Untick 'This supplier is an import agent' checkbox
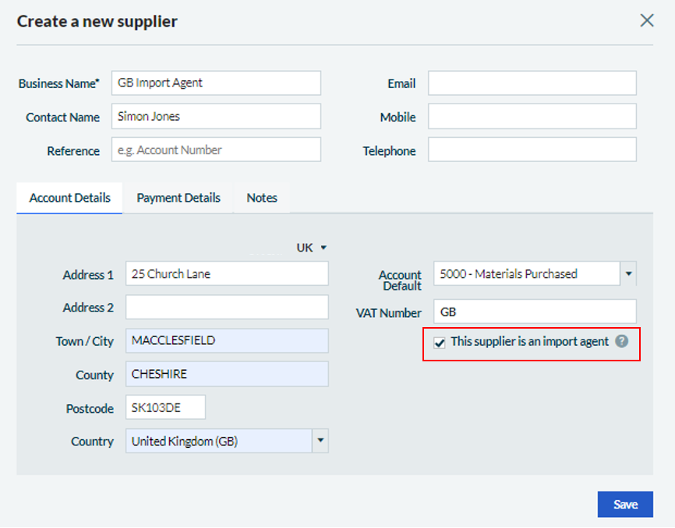Screen dimensions: 675x528 pyautogui.click(x=440, y=343)
